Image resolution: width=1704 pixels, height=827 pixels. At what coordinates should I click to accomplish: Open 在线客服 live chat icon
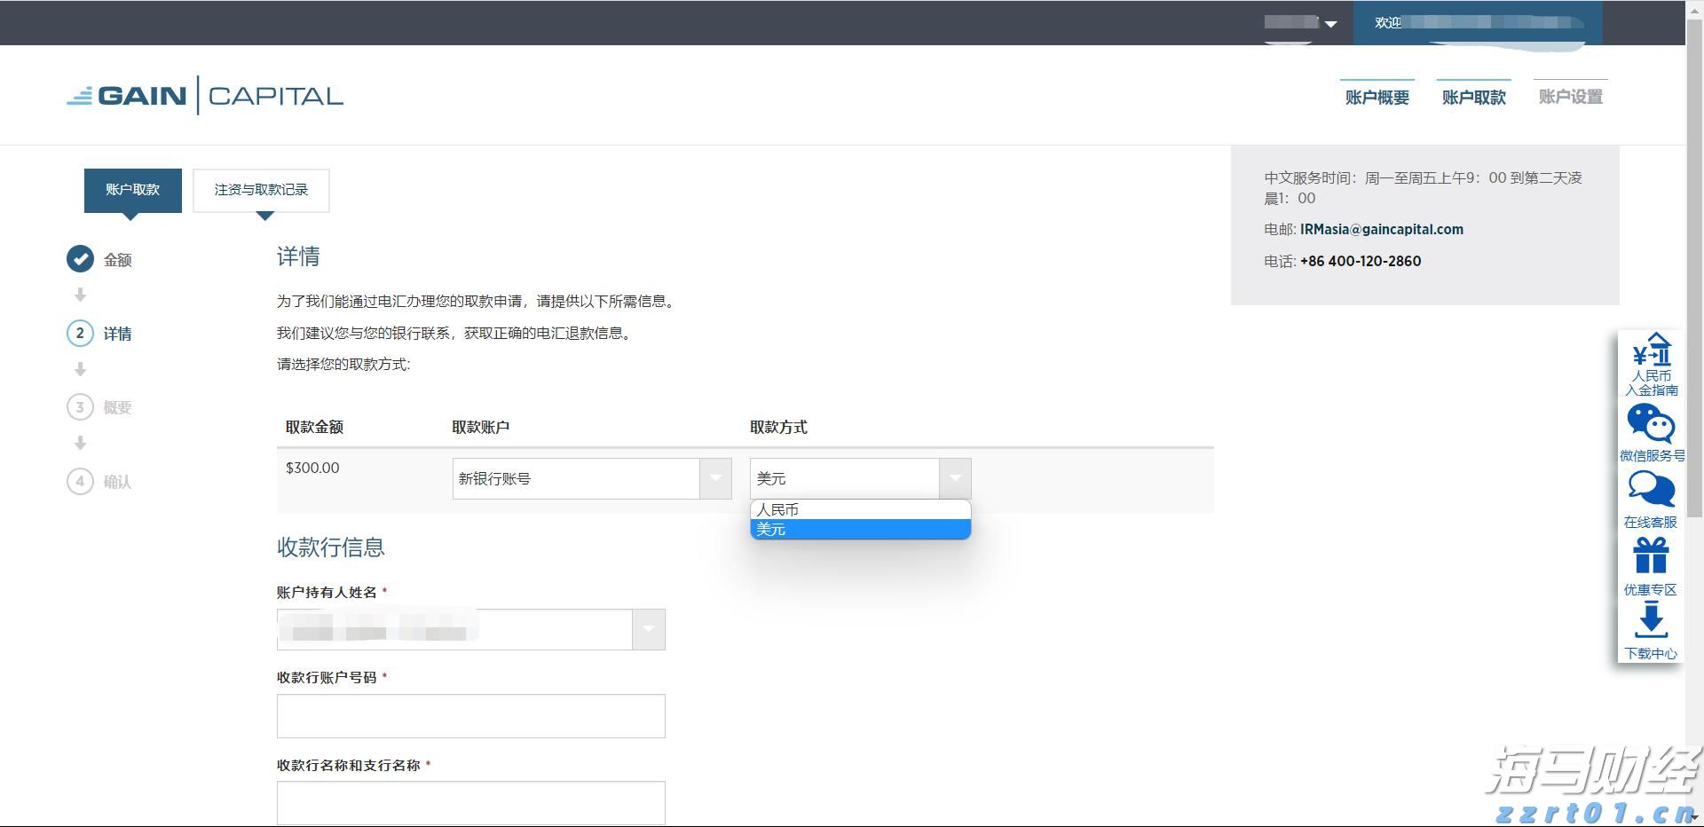[1649, 492]
